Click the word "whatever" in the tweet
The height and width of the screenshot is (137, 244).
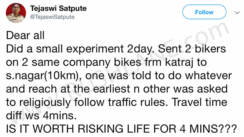(208, 76)
